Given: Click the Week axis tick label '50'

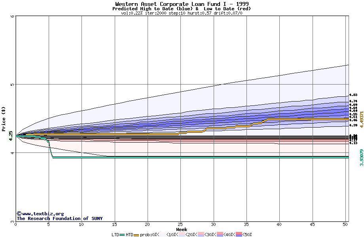Looking at the screenshot, I should click(345, 224).
